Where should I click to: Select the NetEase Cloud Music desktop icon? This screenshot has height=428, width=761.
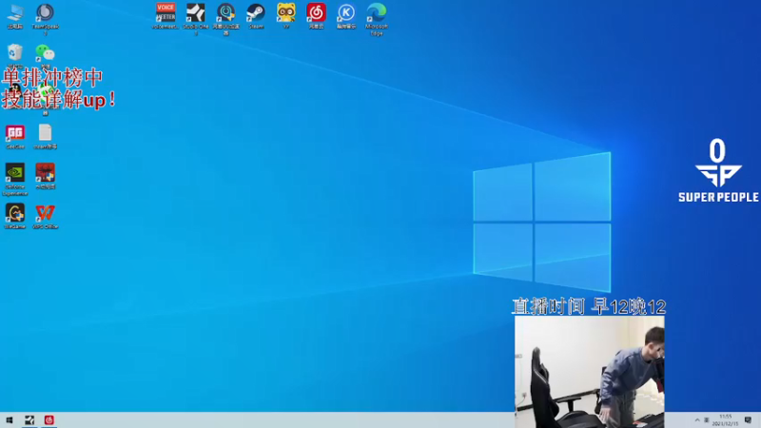pyautogui.click(x=316, y=16)
